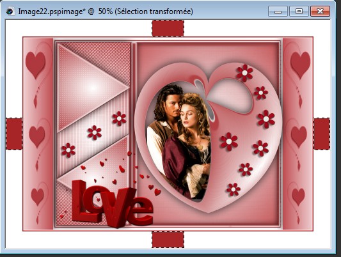The width and height of the screenshot is (341, 257).
Task: Click the bottom heart on left border strip
Action: (37, 197)
